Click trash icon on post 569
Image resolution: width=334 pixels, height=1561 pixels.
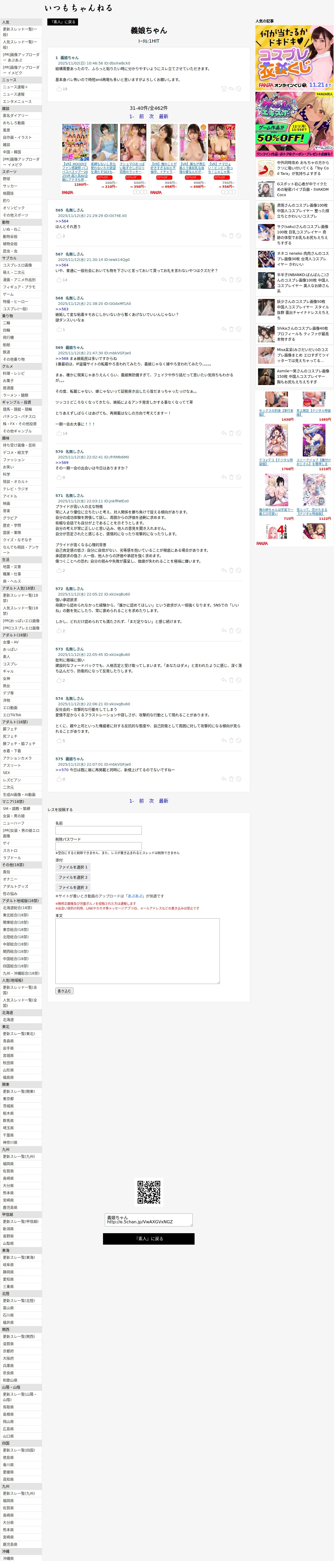231,433
